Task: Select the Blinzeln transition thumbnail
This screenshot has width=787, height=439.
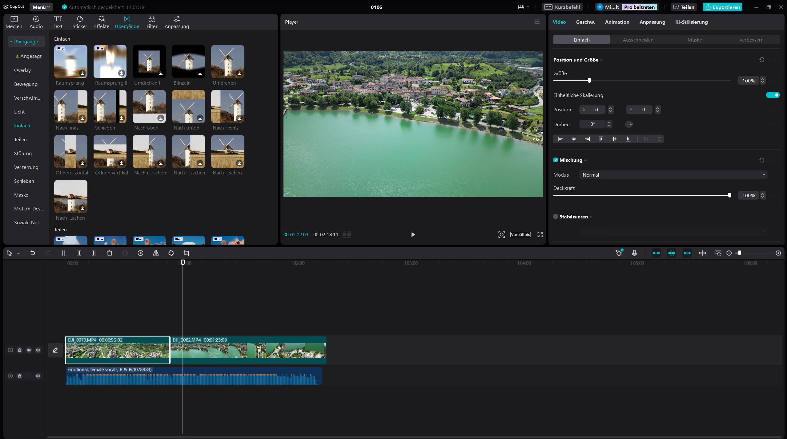Action: [x=188, y=62]
